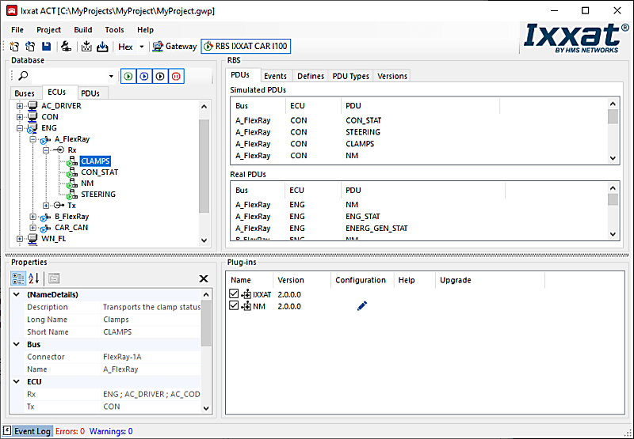Expand the B_FlexRay node

tap(33, 217)
